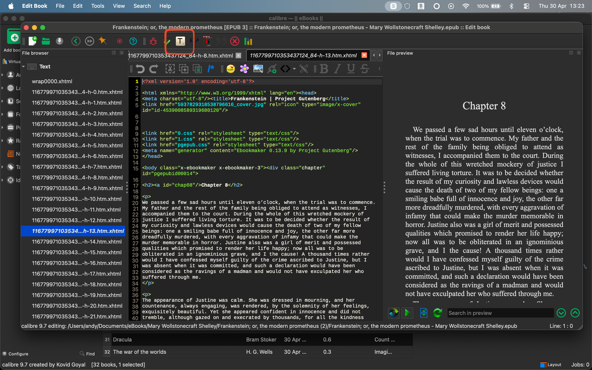Select wrap0000.xhtml in the File browser
Image resolution: width=592 pixels, height=370 pixels.
pyautogui.click(x=73, y=82)
